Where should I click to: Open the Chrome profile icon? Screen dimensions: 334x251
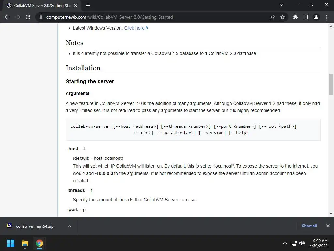point(316,17)
